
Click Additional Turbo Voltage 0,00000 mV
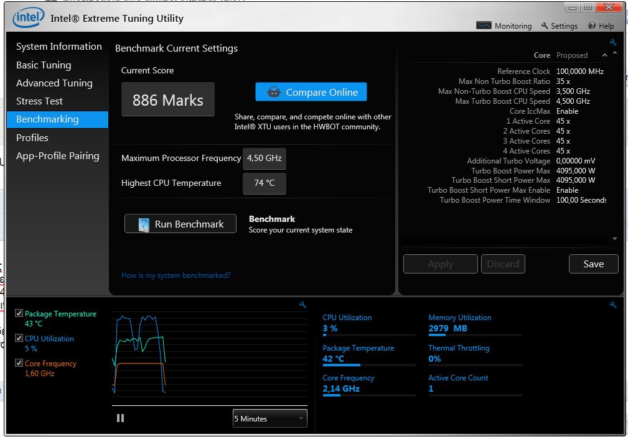click(576, 161)
